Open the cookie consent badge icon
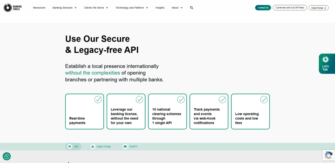 point(7,156)
